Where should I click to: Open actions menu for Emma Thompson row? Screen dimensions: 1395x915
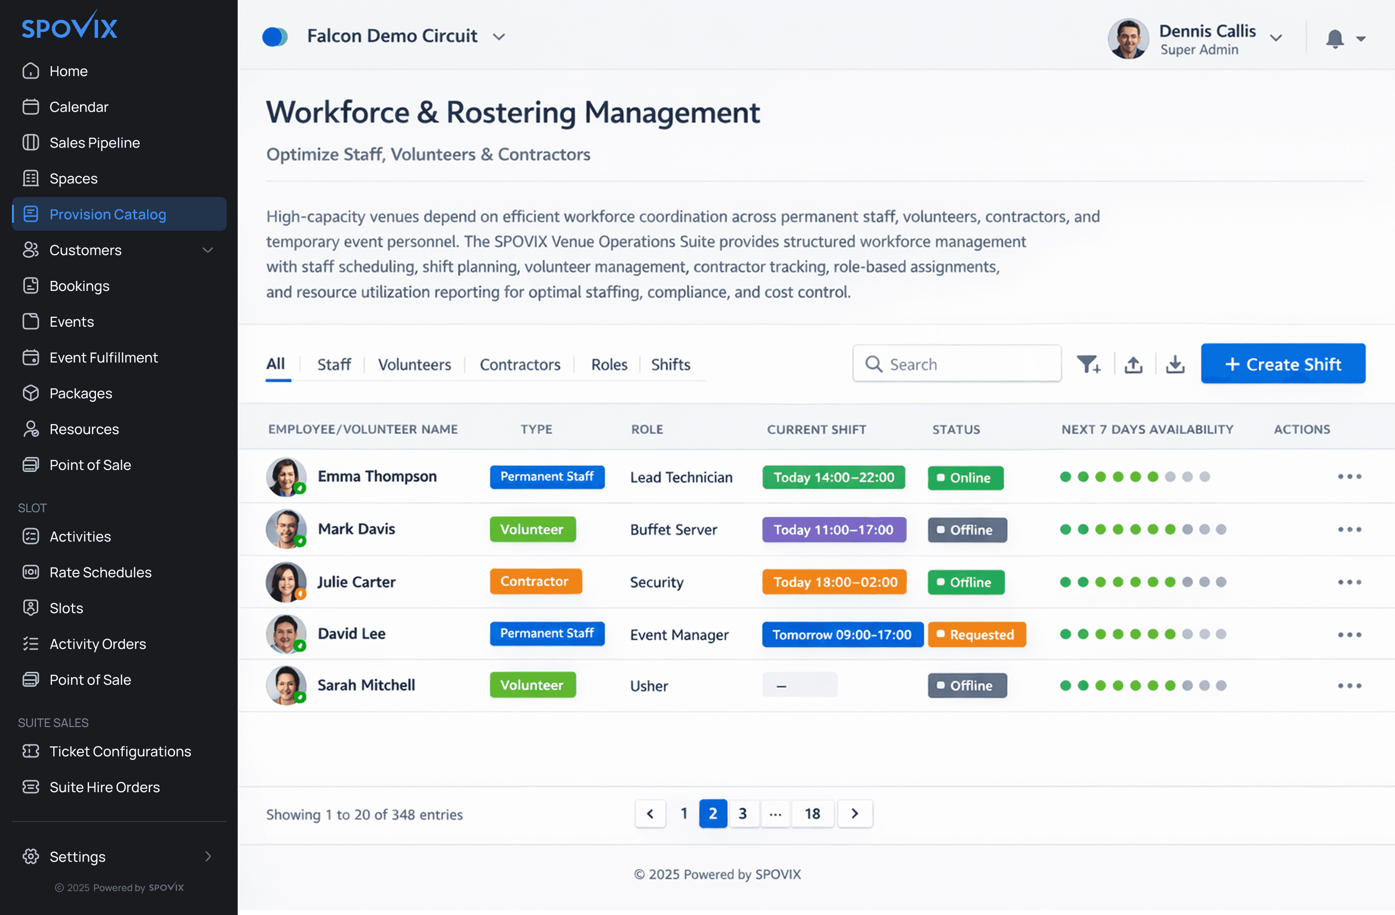pos(1349,476)
